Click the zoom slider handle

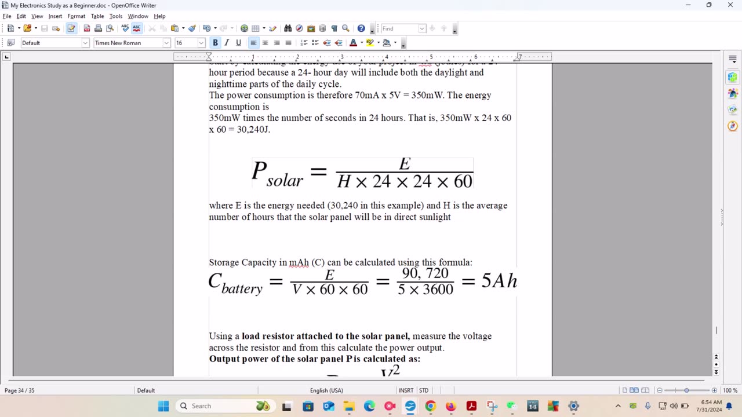pos(686,390)
